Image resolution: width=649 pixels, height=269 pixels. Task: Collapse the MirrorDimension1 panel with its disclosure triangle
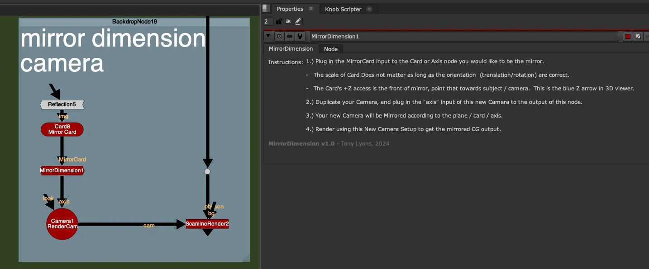pyautogui.click(x=268, y=36)
